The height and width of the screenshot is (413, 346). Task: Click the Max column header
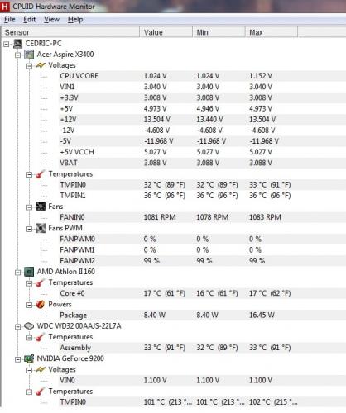pos(272,32)
